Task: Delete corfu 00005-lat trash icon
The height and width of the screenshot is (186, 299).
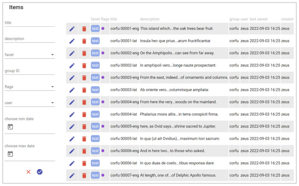Action: [x=84, y=139]
